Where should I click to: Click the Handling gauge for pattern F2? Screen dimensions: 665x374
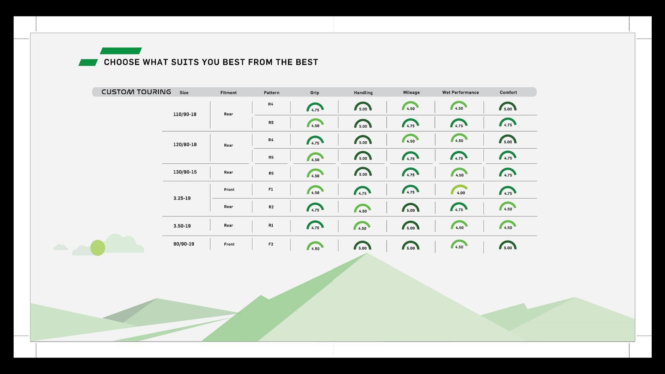362,246
